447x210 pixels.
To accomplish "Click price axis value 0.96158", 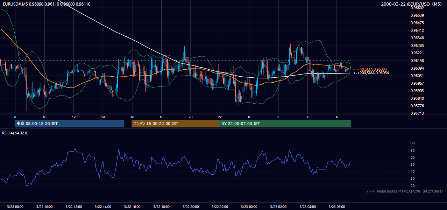I will pyautogui.click(x=417, y=61).
